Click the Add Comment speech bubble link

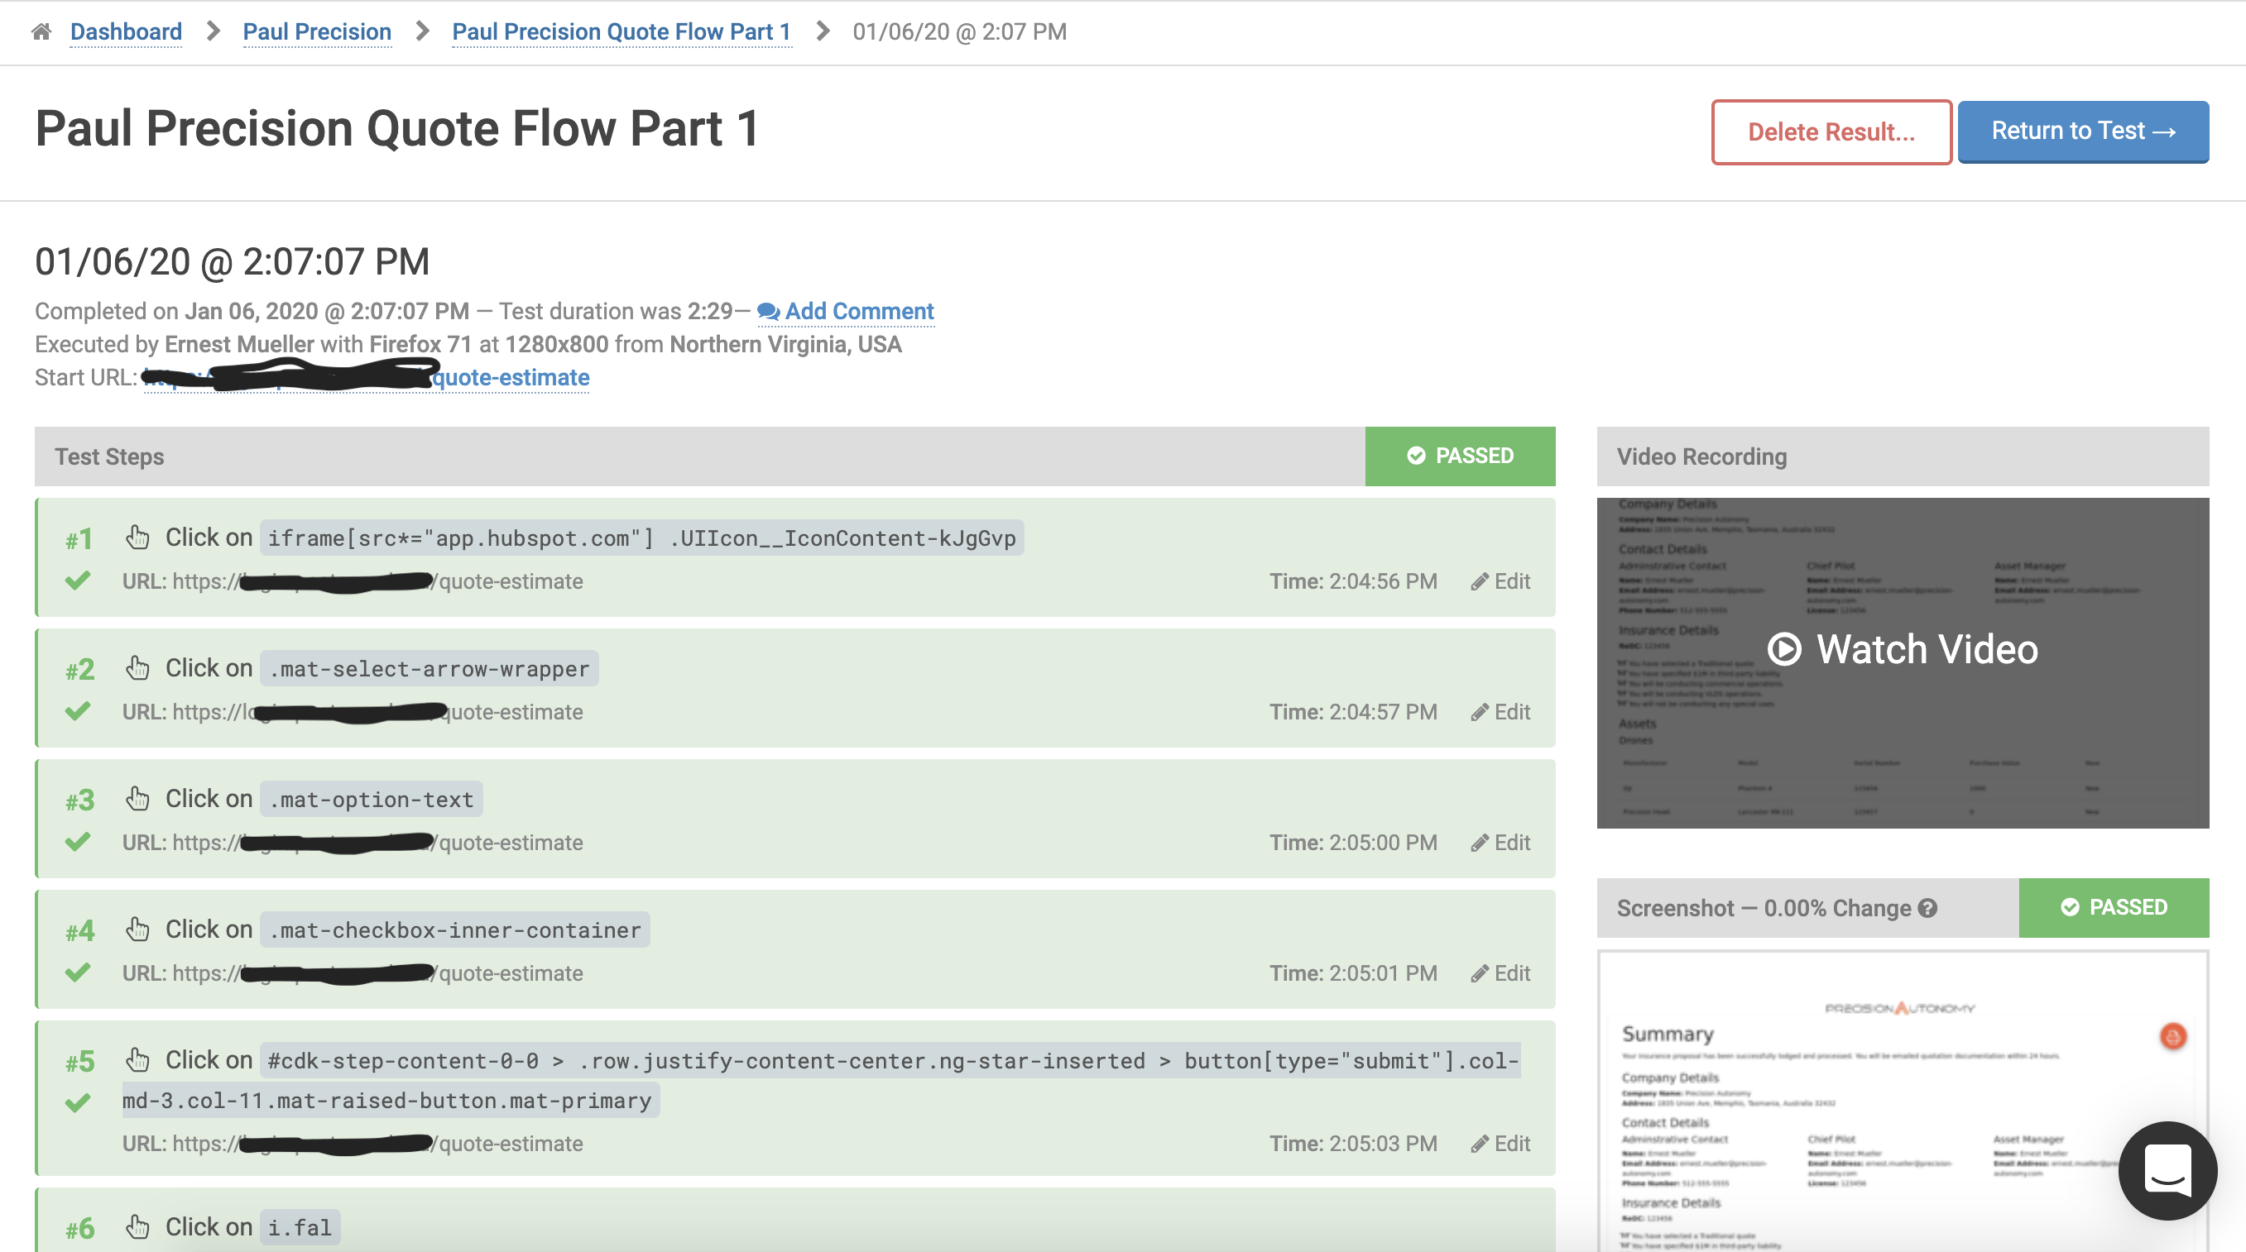(x=845, y=311)
